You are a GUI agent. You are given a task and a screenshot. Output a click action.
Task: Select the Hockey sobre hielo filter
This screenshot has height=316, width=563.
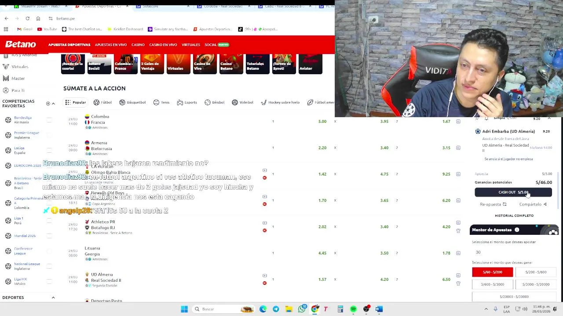pos(280,102)
